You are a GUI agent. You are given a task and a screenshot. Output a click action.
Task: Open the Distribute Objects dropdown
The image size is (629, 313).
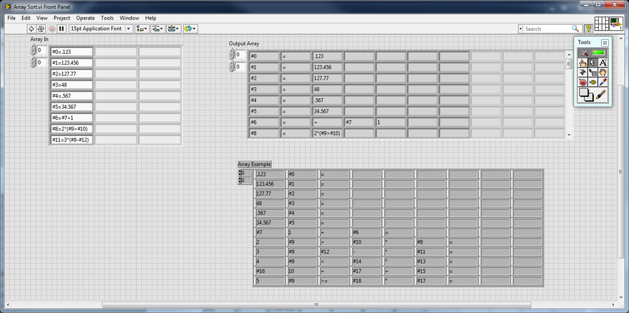[x=158, y=28]
